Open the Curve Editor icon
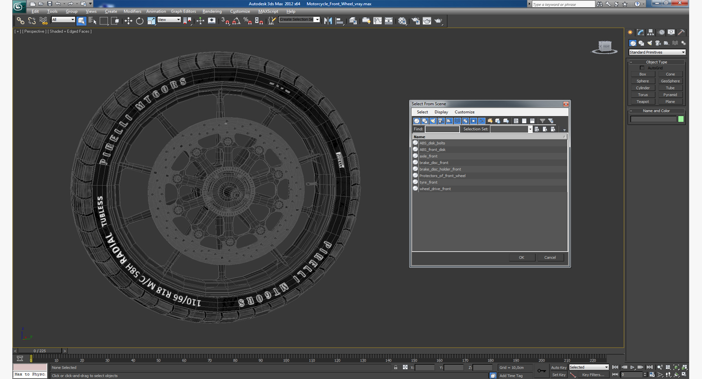This screenshot has width=702, height=379. (x=378, y=21)
